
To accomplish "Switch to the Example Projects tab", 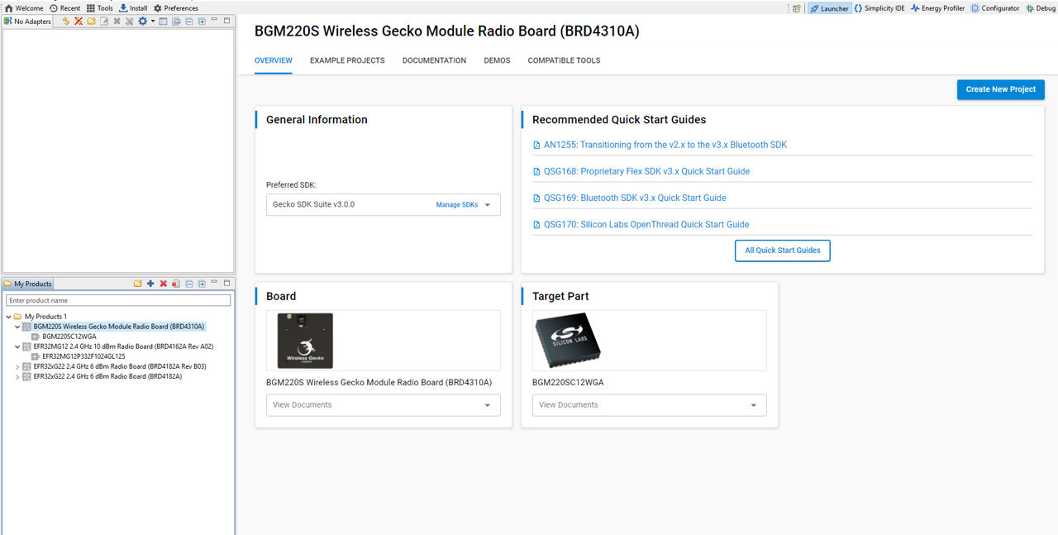I will pos(347,60).
